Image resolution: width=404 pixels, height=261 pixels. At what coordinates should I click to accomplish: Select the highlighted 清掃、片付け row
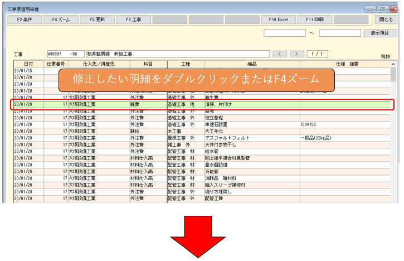[202, 104]
